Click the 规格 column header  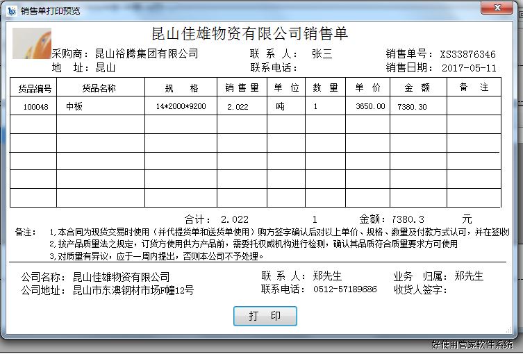tap(181, 88)
